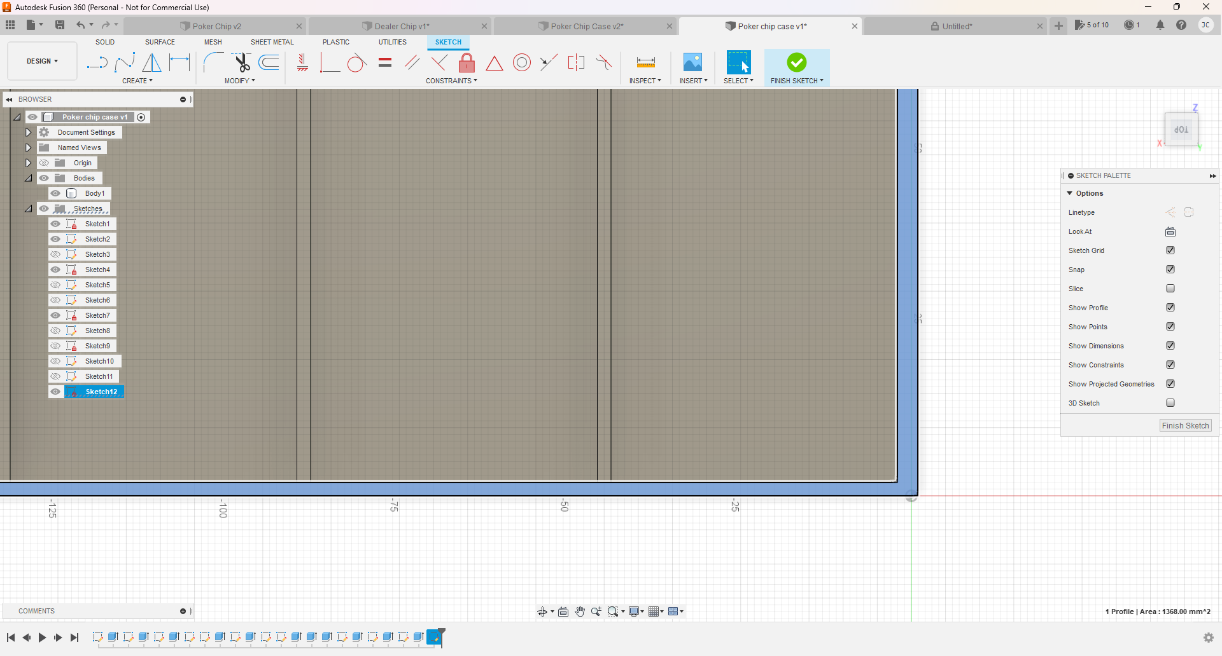Apply the Tangent constraint
Image resolution: width=1222 pixels, height=656 pixels.
tap(356, 62)
